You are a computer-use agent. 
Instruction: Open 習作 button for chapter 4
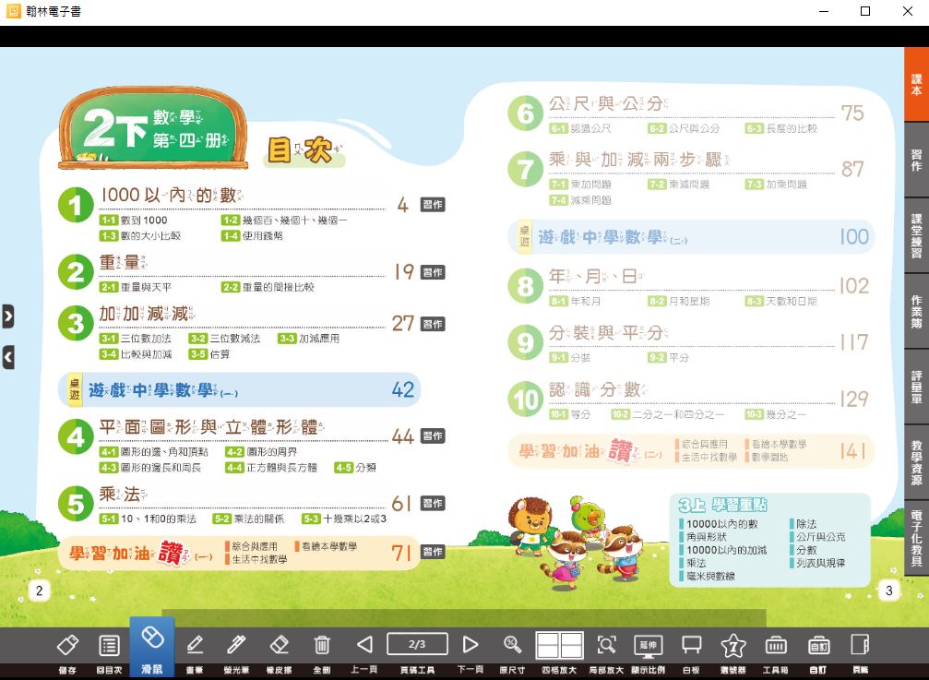(x=433, y=436)
